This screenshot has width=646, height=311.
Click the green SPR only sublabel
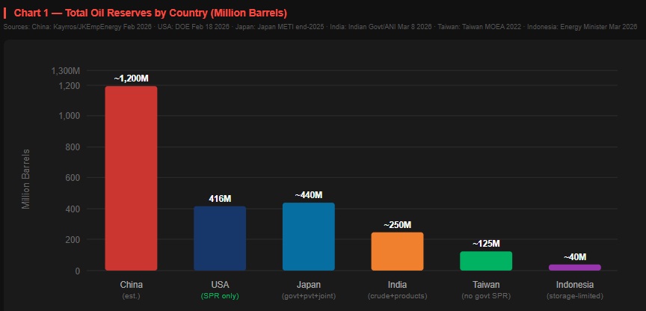(220, 296)
